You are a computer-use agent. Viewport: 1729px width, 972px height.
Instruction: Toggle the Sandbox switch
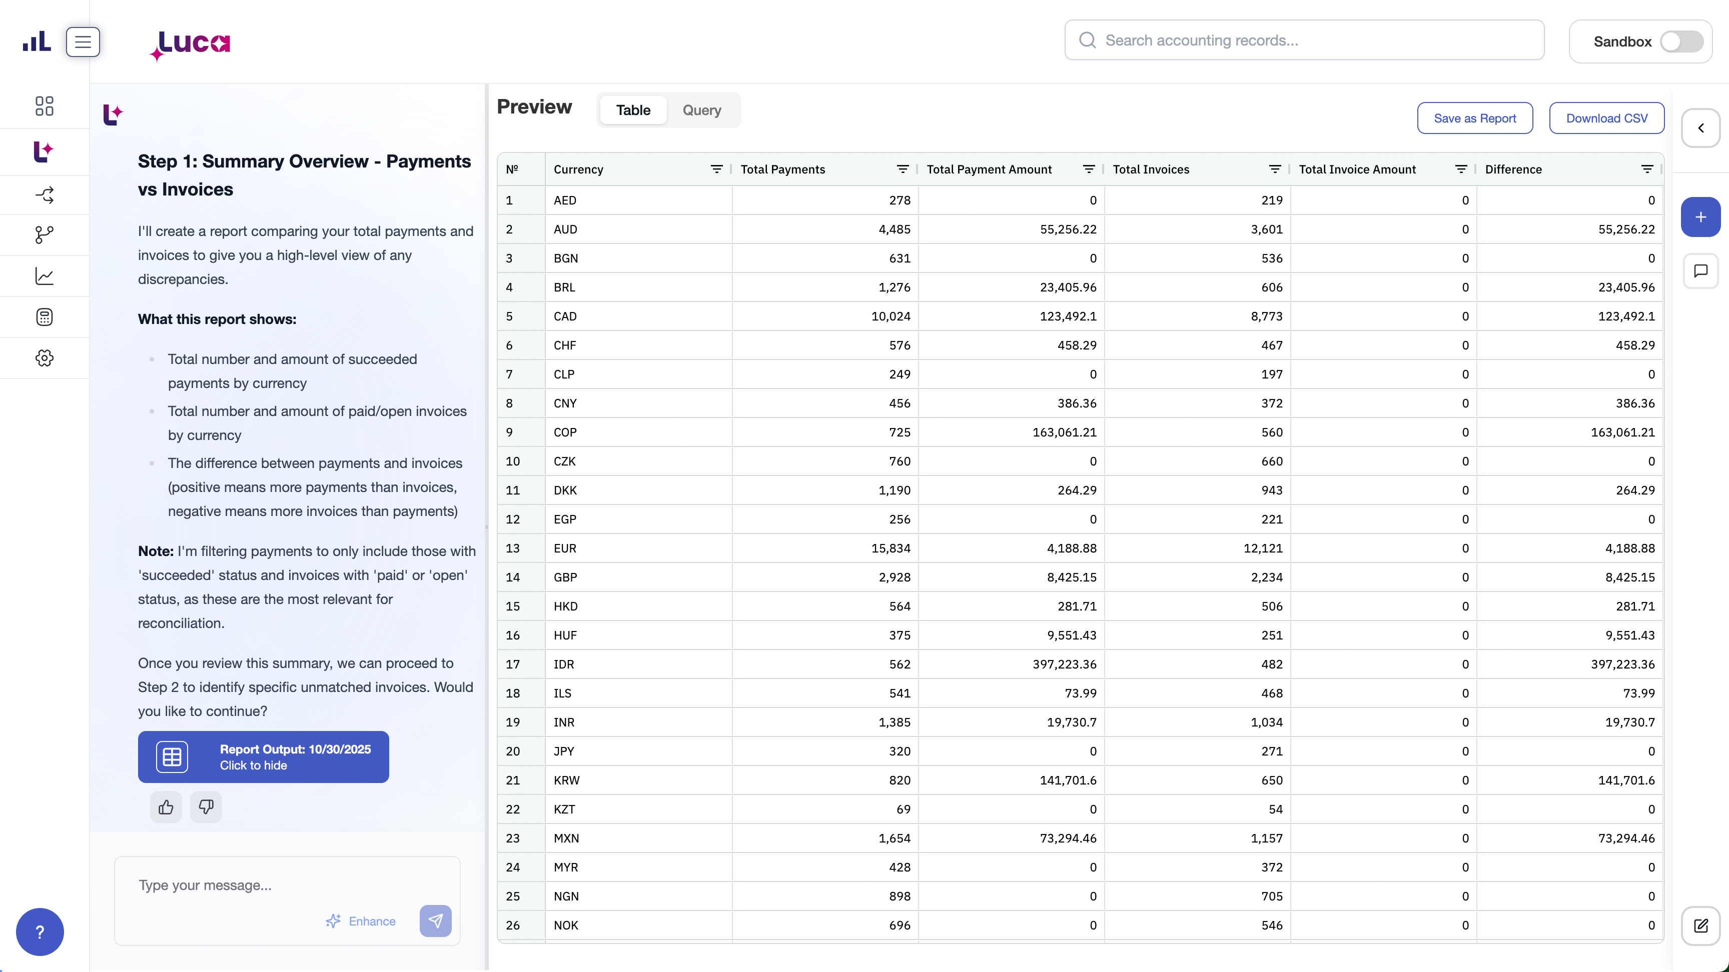1680,41
